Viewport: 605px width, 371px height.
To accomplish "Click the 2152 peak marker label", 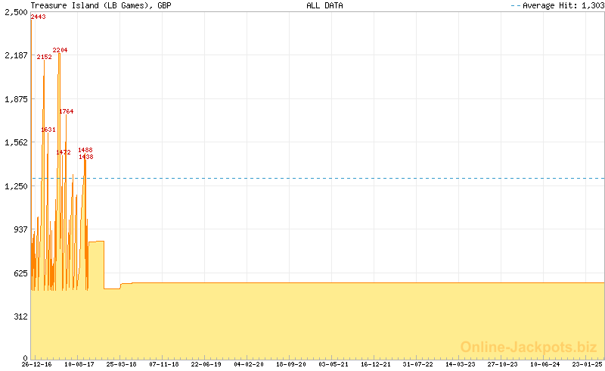I will [44, 57].
